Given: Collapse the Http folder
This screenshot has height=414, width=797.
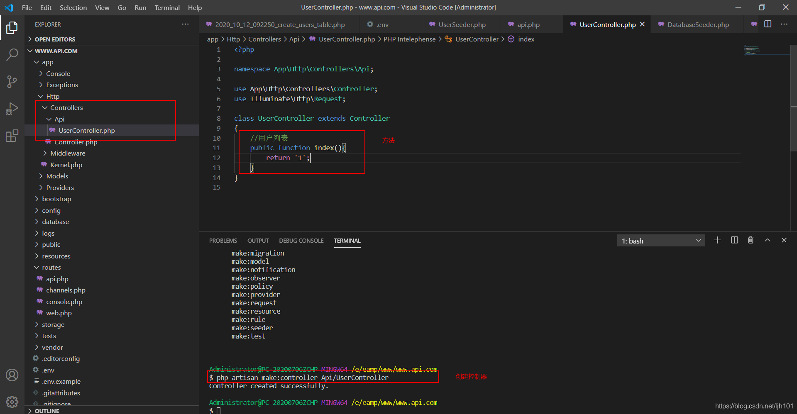Looking at the screenshot, I should (x=112, y=96).
